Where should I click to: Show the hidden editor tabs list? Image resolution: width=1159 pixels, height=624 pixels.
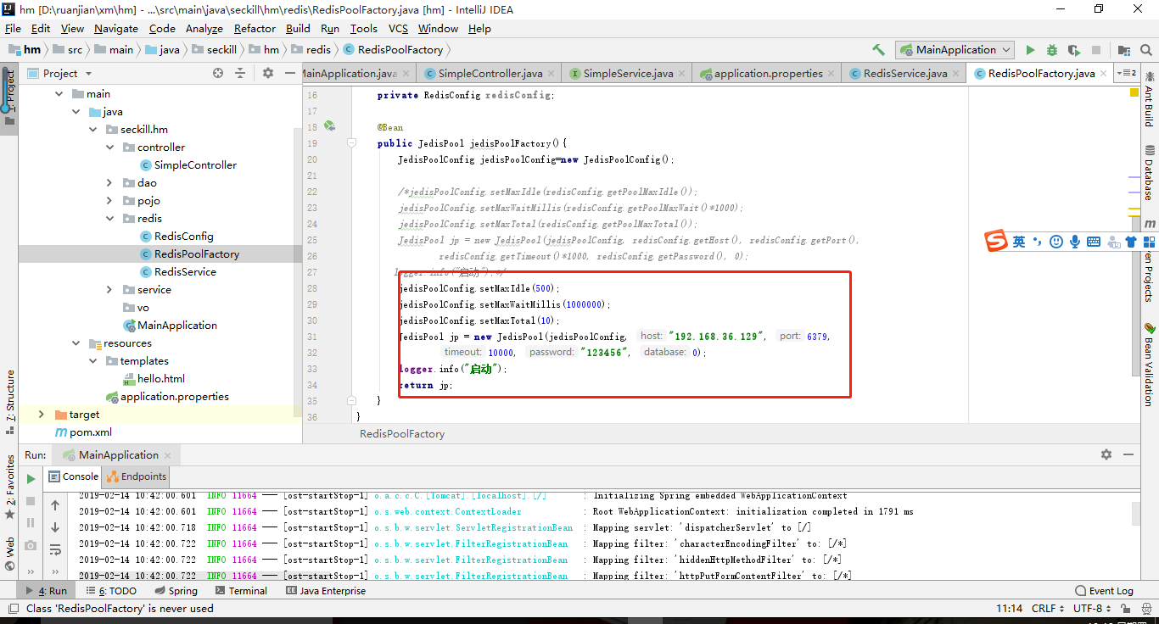pos(1127,74)
